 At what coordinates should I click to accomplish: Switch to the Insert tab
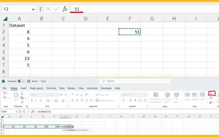[x=24, y=88]
